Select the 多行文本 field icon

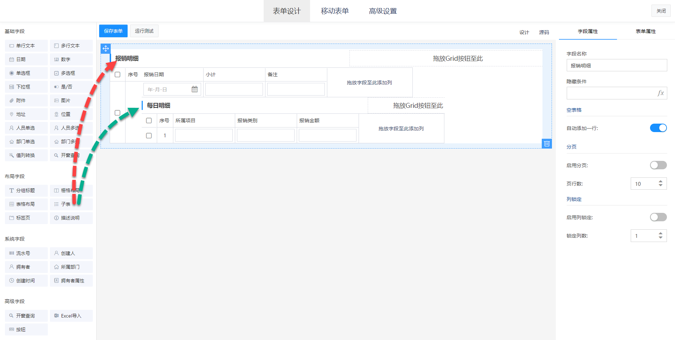pos(56,46)
